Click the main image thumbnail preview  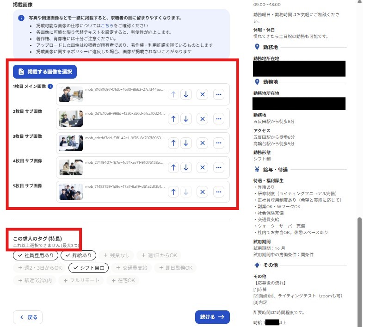pyautogui.click(x=71, y=94)
